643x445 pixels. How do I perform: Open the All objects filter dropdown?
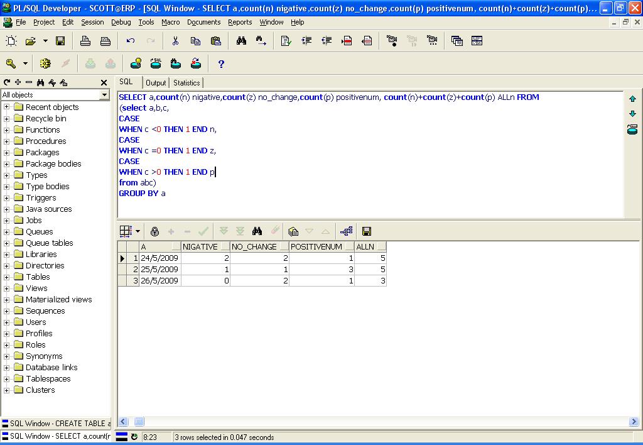(x=104, y=95)
